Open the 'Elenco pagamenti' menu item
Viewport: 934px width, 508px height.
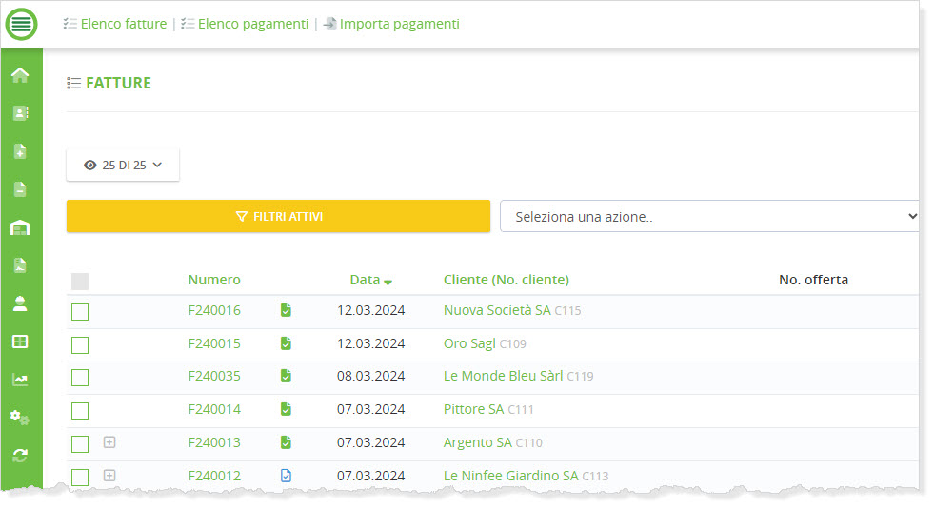252,24
